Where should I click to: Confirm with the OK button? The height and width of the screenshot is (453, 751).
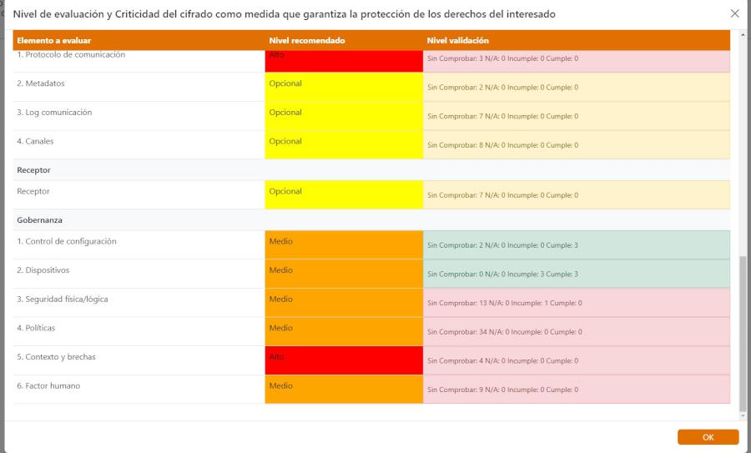tap(708, 436)
